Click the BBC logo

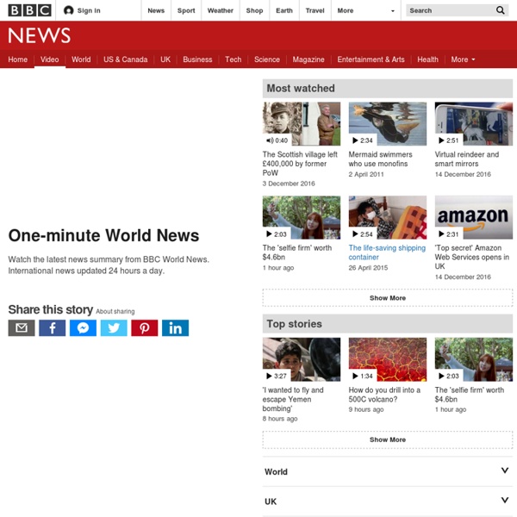click(29, 10)
